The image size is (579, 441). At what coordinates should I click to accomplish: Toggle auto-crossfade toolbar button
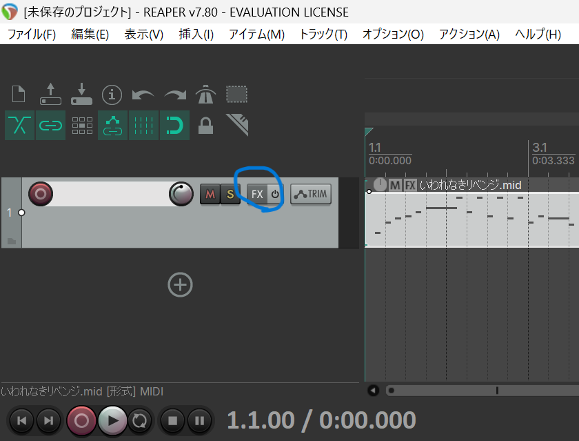19,125
